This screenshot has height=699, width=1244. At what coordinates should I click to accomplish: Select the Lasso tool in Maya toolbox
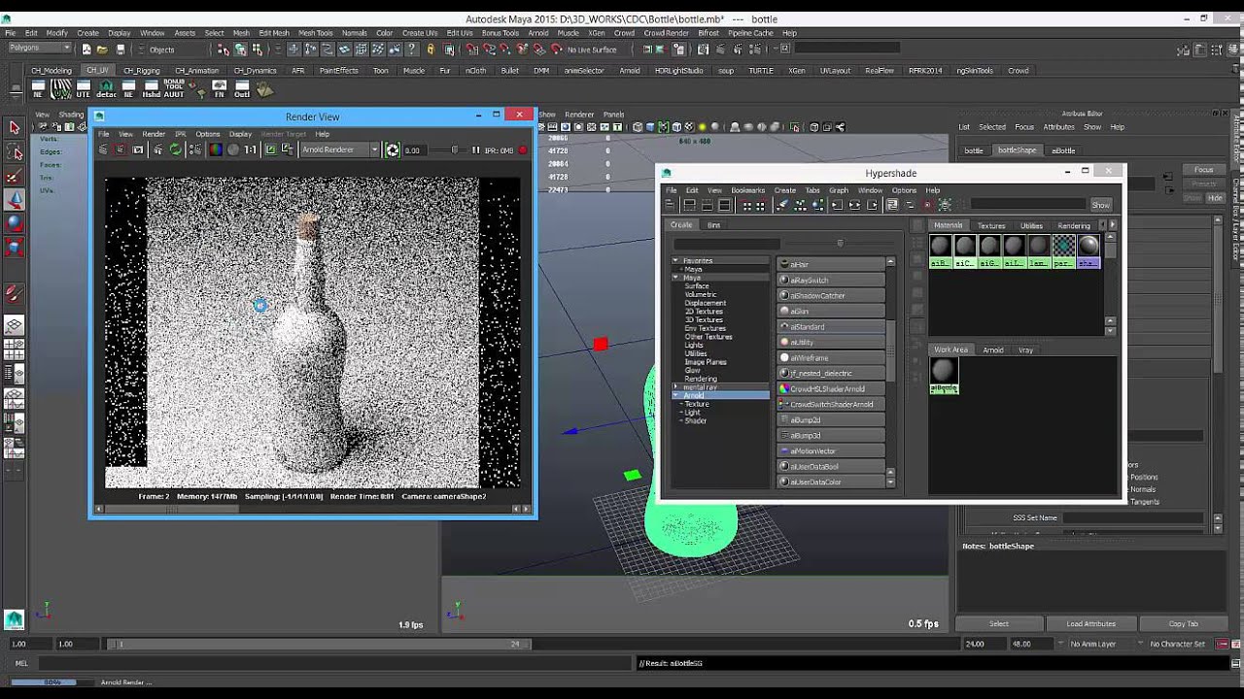pyautogui.click(x=14, y=151)
